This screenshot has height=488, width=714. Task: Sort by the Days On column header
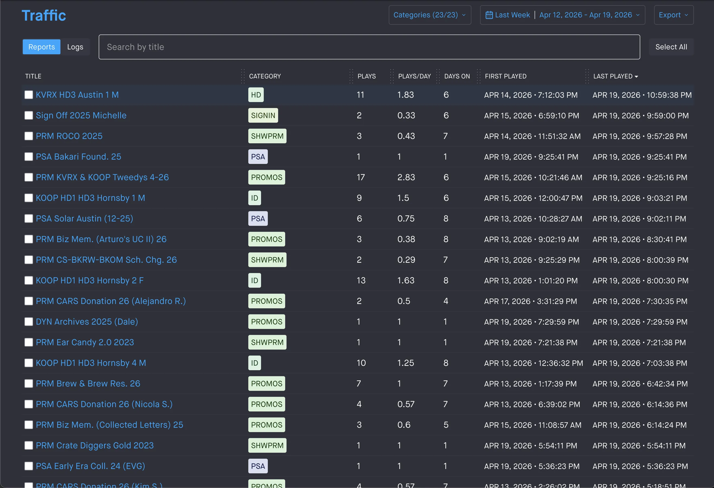(x=457, y=76)
